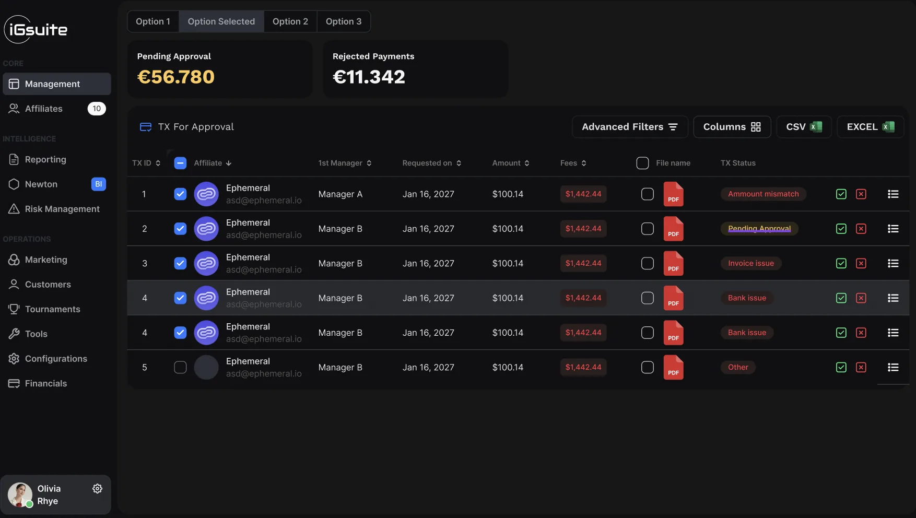The image size is (916, 518).
Task: Check the row checkbox for TX 5
Action: [180, 368]
